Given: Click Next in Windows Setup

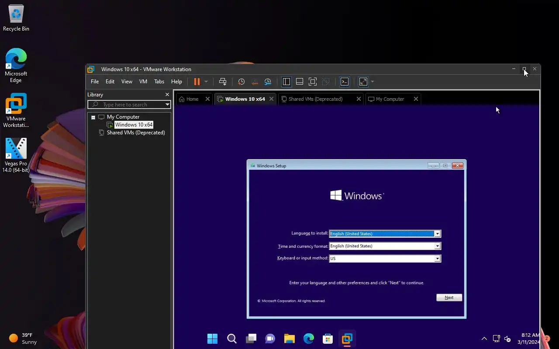Looking at the screenshot, I should 449,298.
